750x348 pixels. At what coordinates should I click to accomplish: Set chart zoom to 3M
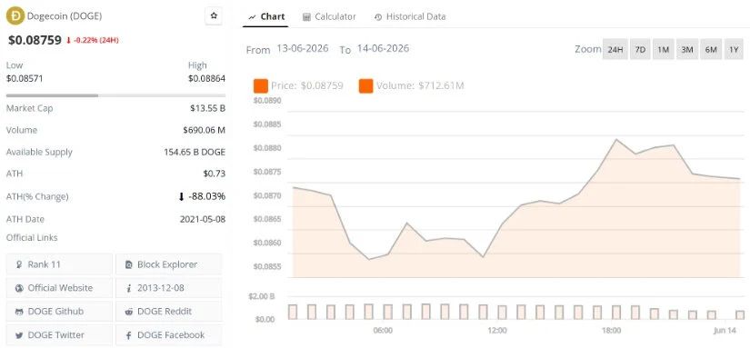687,49
